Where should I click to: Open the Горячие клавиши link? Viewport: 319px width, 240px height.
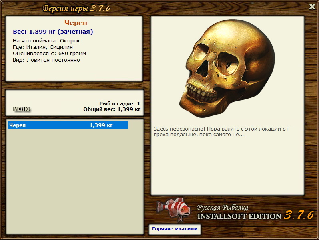pyautogui.click(x=175, y=229)
